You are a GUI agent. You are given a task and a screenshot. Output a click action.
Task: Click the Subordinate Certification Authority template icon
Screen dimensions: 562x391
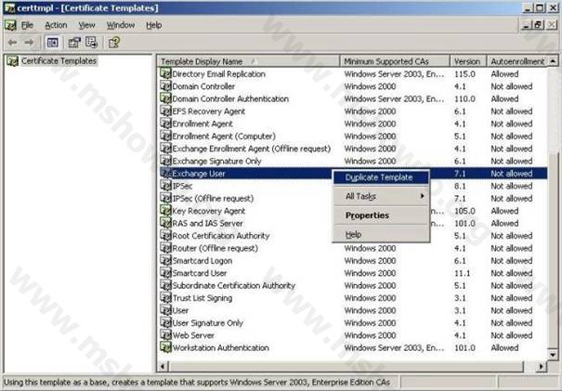coord(165,285)
